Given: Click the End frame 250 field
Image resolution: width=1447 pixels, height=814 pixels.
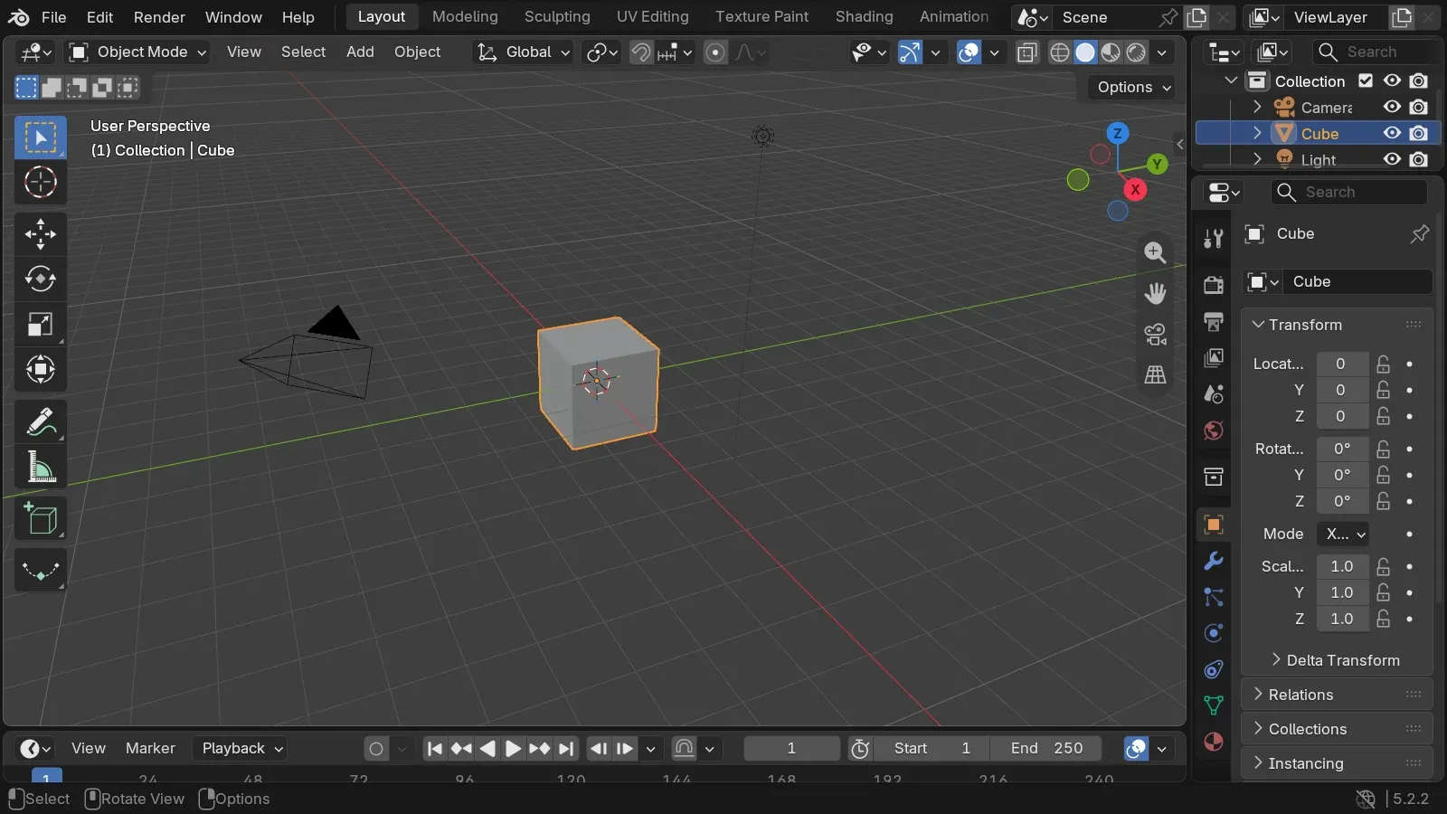Looking at the screenshot, I should pos(1046,748).
